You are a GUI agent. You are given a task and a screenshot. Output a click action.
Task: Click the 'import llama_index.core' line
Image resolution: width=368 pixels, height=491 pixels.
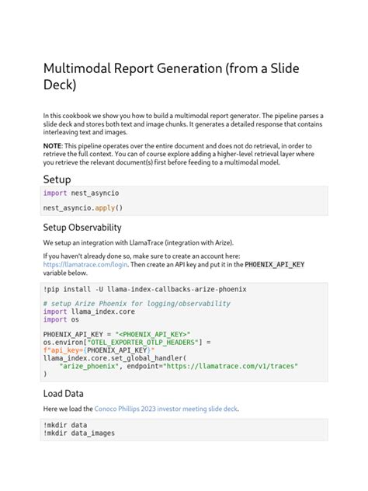(89, 312)
